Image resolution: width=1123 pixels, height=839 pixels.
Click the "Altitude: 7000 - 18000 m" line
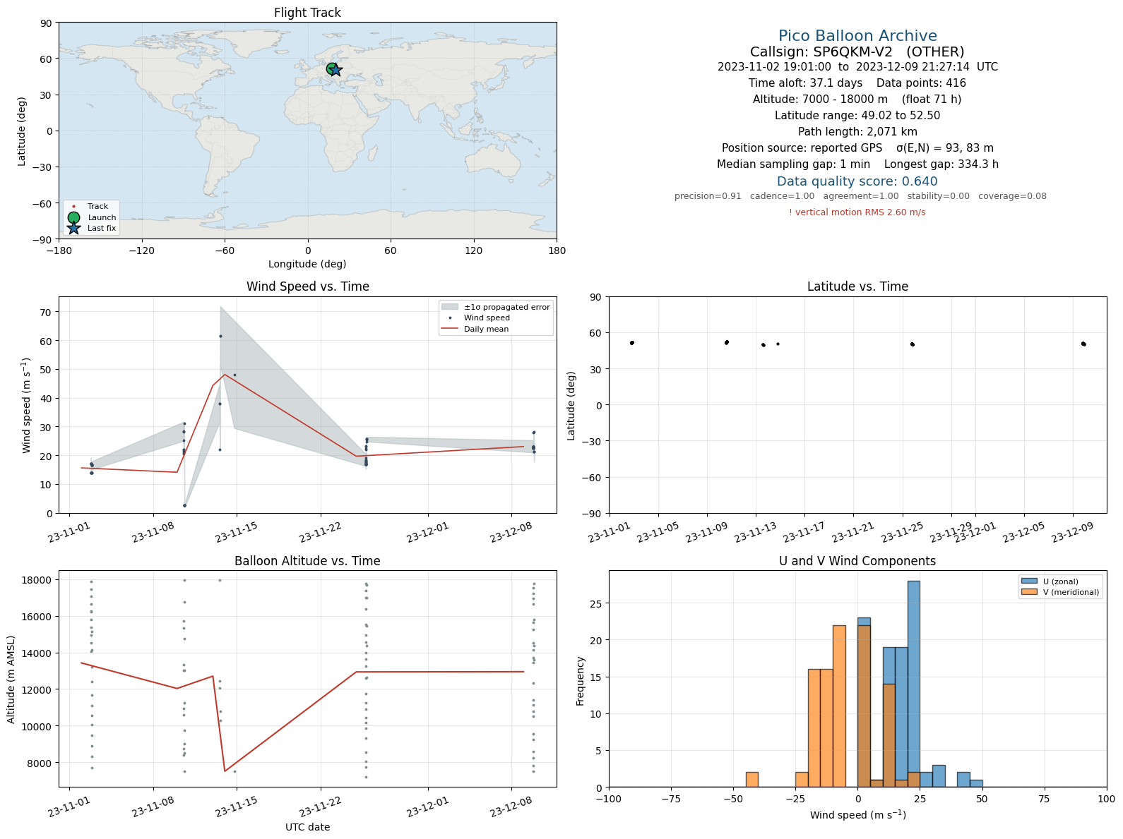857,99
